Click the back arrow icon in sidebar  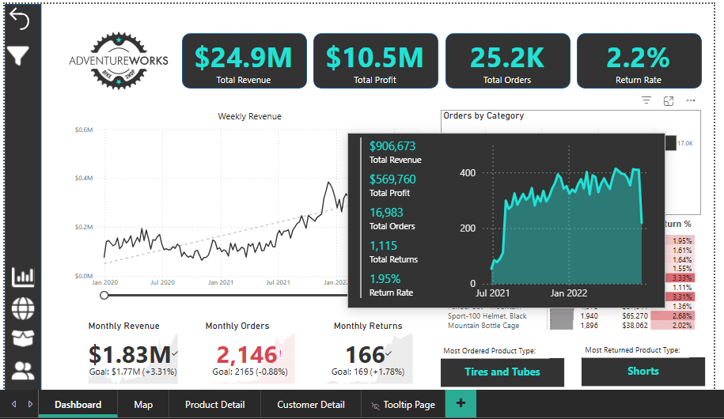click(x=20, y=20)
